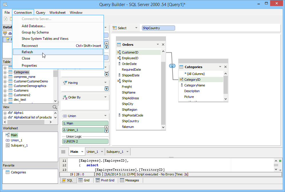285x192 pixels.
Task: Choose Add Database... menu entry
Action: coord(58,26)
